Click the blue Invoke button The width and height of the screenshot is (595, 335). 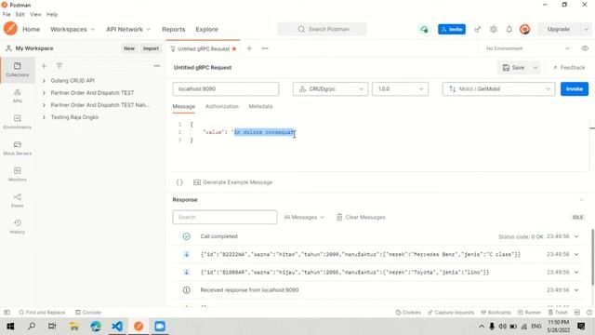(575, 89)
